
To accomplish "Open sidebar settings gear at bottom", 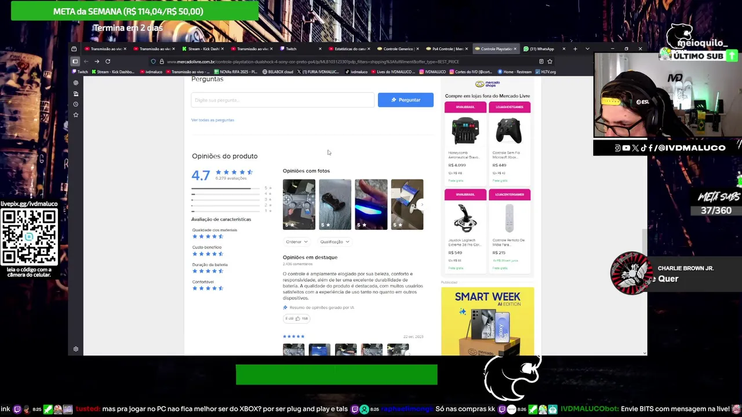I will tap(76, 349).
